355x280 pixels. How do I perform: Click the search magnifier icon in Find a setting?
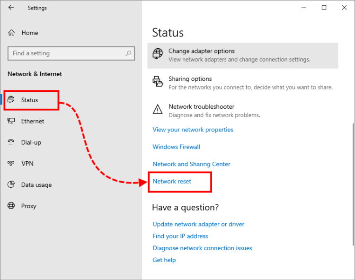pos(128,53)
